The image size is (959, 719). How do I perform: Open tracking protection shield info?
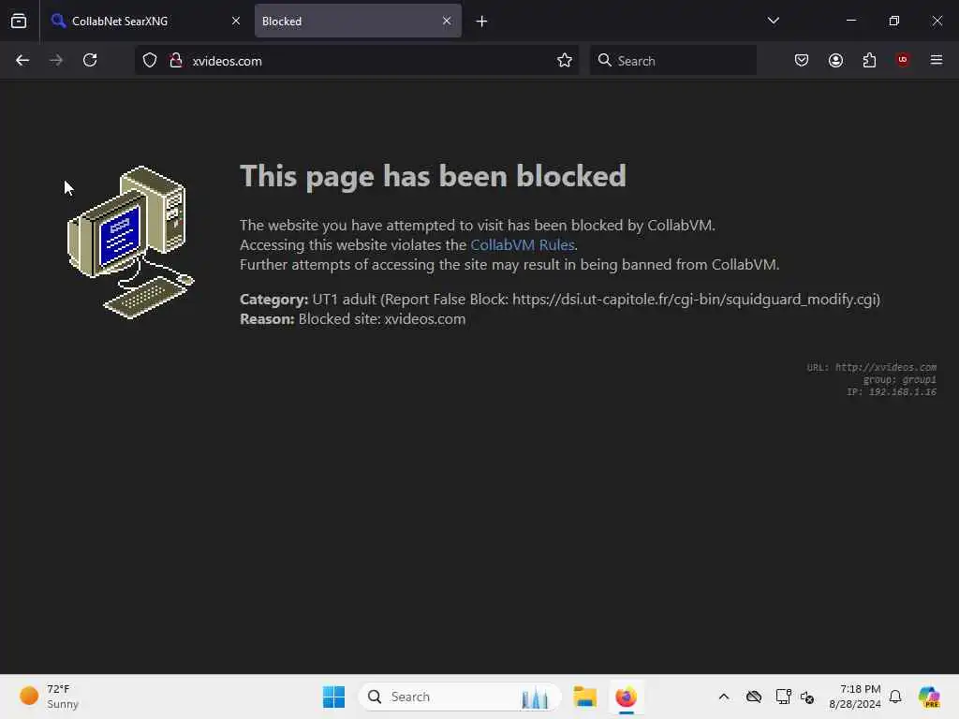(x=150, y=60)
